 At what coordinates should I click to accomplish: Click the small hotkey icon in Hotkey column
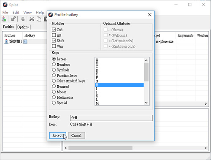pos(25,41)
